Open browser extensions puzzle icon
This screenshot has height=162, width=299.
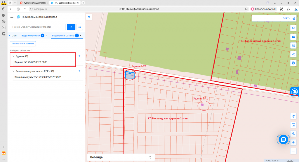coord(288,9)
